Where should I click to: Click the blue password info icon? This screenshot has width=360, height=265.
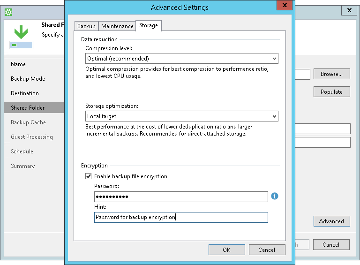pos(275,196)
